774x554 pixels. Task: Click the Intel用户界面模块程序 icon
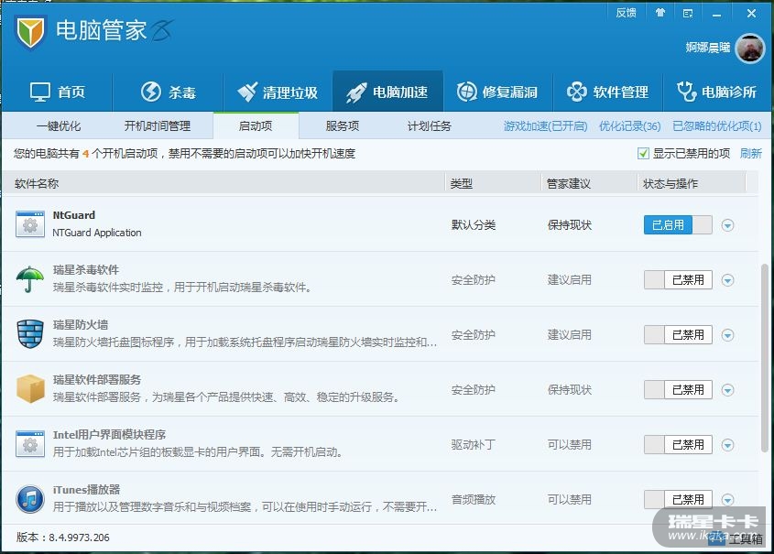[30, 444]
